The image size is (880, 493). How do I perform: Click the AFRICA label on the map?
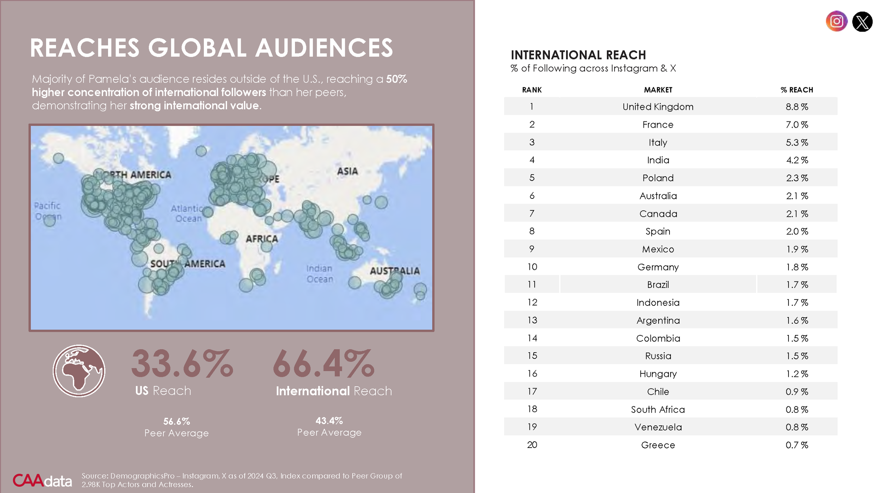pos(262,239)
